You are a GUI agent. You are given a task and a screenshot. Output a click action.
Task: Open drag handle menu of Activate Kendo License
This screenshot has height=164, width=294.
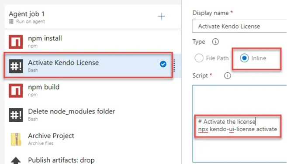point(174,65)
